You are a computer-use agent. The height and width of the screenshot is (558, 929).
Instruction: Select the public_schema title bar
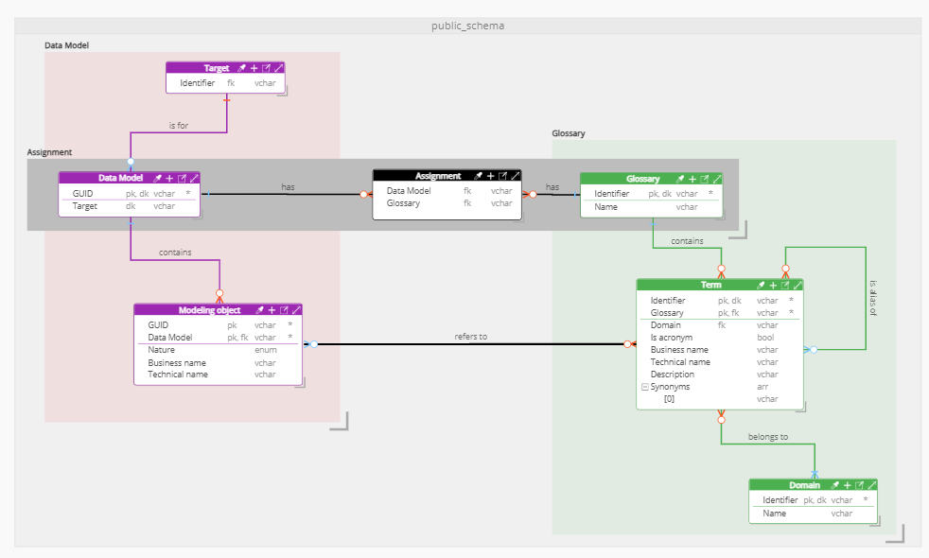(x=467, y=26)
